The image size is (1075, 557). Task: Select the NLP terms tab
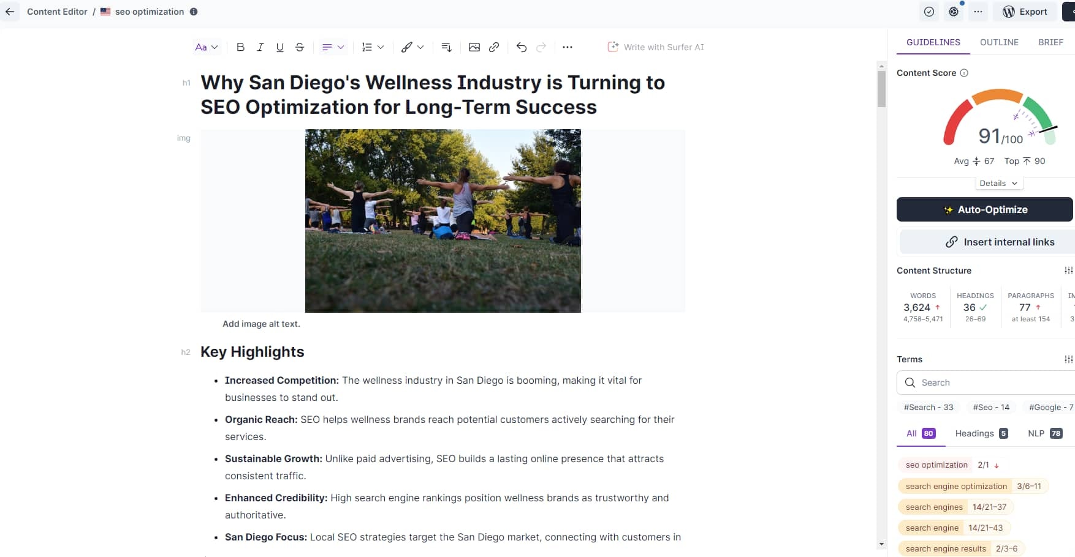click(x=1044, y=433)
